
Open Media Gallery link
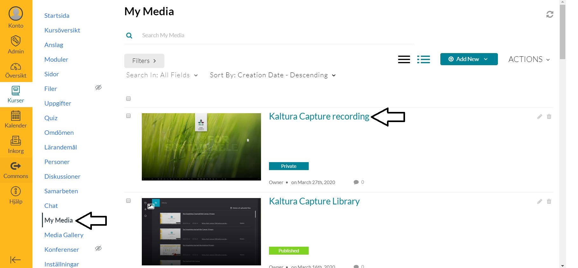click(64, 235)
